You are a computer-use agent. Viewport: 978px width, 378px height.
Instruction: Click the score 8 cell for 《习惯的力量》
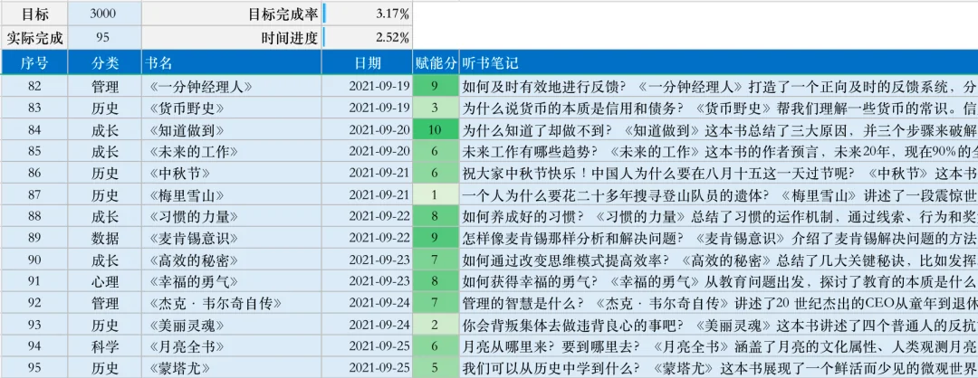click(x=436, y=217)
